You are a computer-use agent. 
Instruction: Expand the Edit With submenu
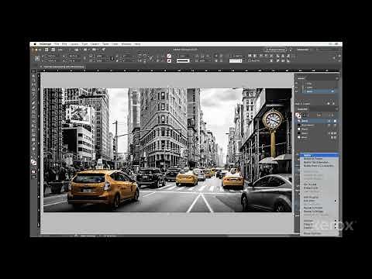tap(319, 201)
